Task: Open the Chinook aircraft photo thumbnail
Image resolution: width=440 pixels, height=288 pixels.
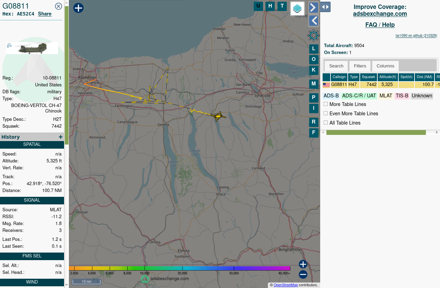Action: (32, 48)
